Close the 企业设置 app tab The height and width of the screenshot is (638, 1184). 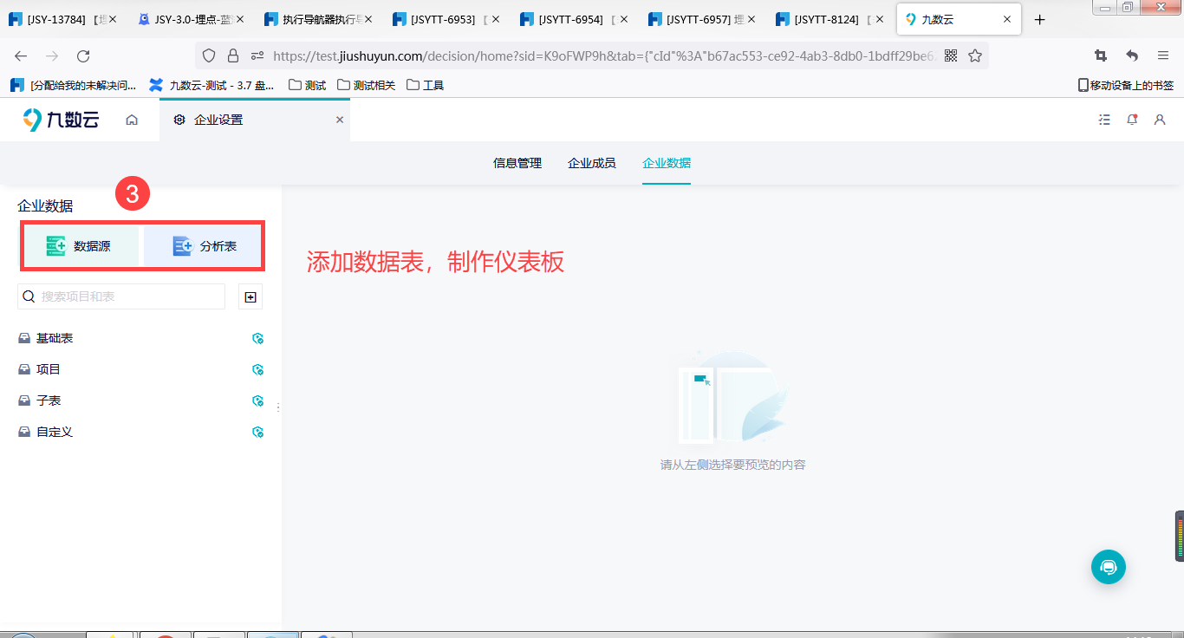340,120
